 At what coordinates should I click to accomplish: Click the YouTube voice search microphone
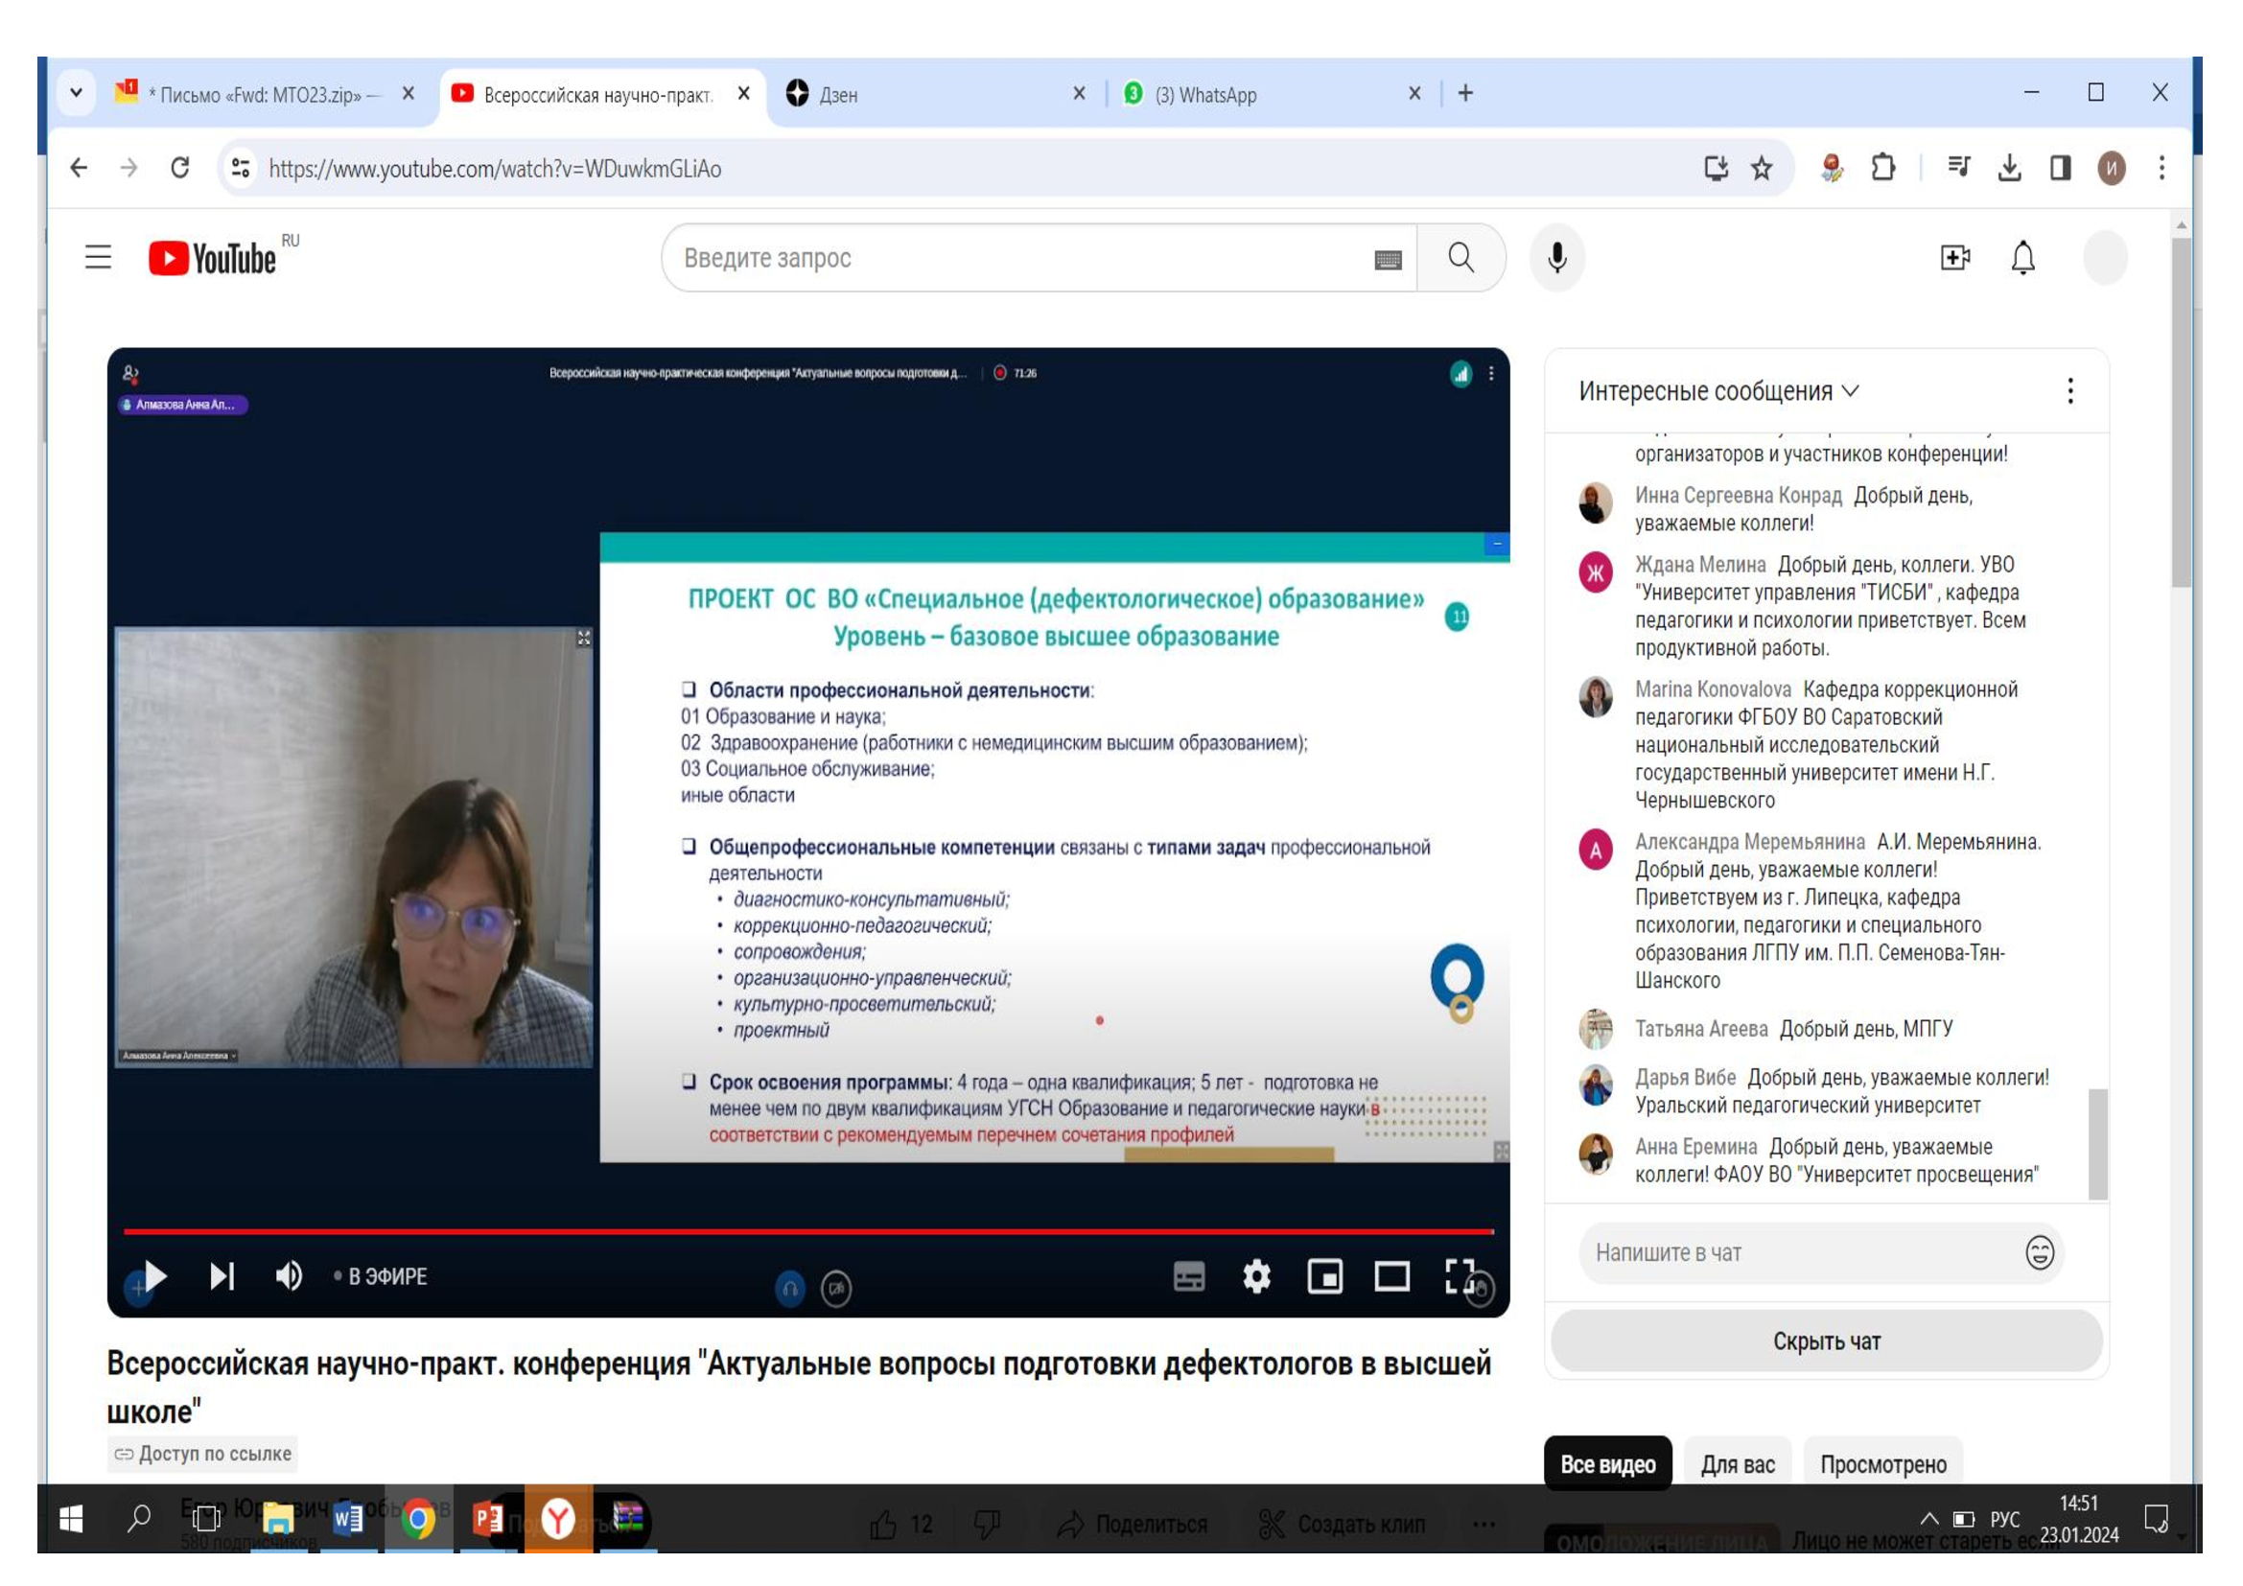coord(1556,258)
